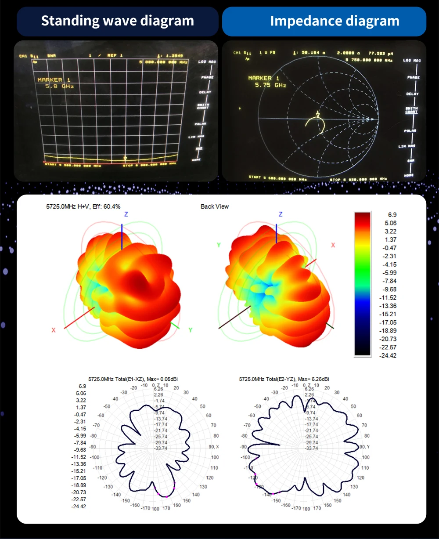
Task: Choose LIN MAG softkey on SWR screen
Action: (197, 137)
